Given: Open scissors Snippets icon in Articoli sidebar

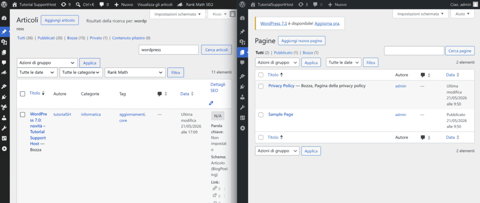Looking at the screenshot, I should click(x=4, y=107).
